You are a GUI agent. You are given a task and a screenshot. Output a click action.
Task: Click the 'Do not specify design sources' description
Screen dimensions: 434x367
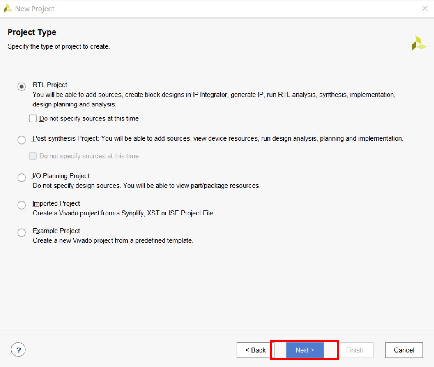(147, 186)
